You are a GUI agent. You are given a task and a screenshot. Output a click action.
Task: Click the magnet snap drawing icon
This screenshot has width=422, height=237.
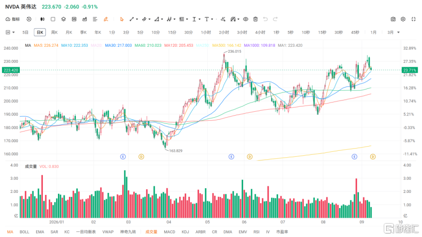pos(233,19)
